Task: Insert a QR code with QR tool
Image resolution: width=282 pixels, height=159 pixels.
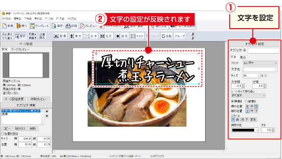Action: [x=106, y=36]
